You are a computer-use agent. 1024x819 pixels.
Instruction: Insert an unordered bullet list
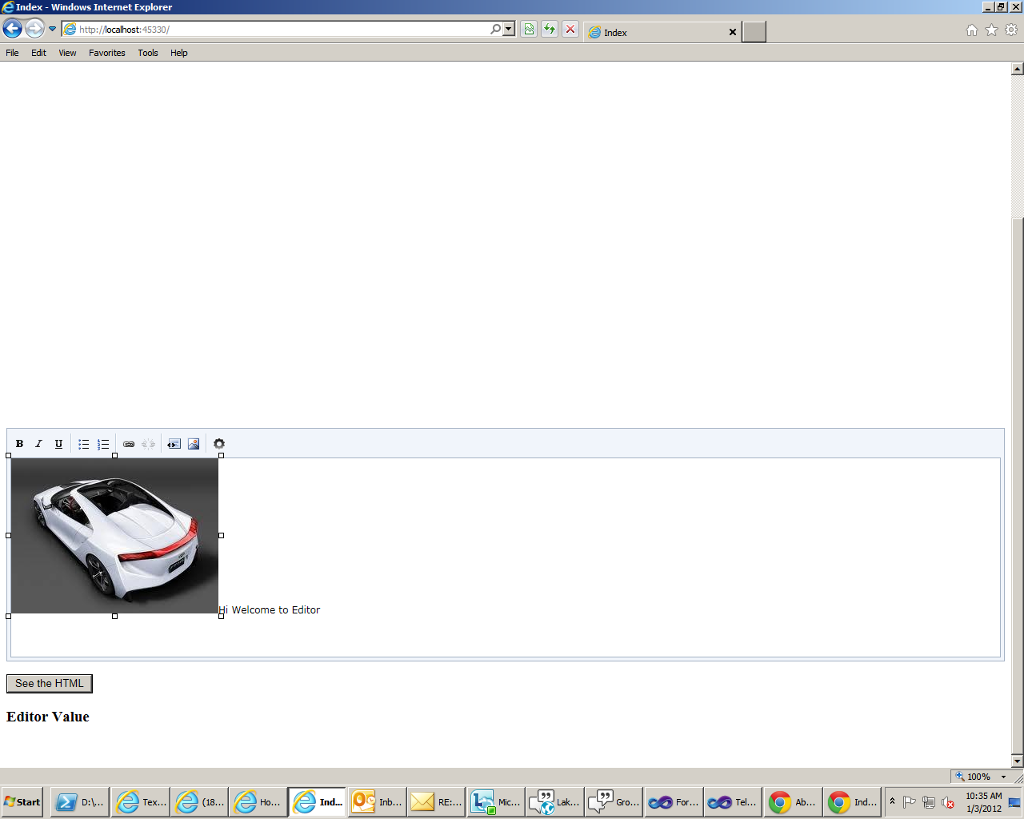tap(83, 444)
